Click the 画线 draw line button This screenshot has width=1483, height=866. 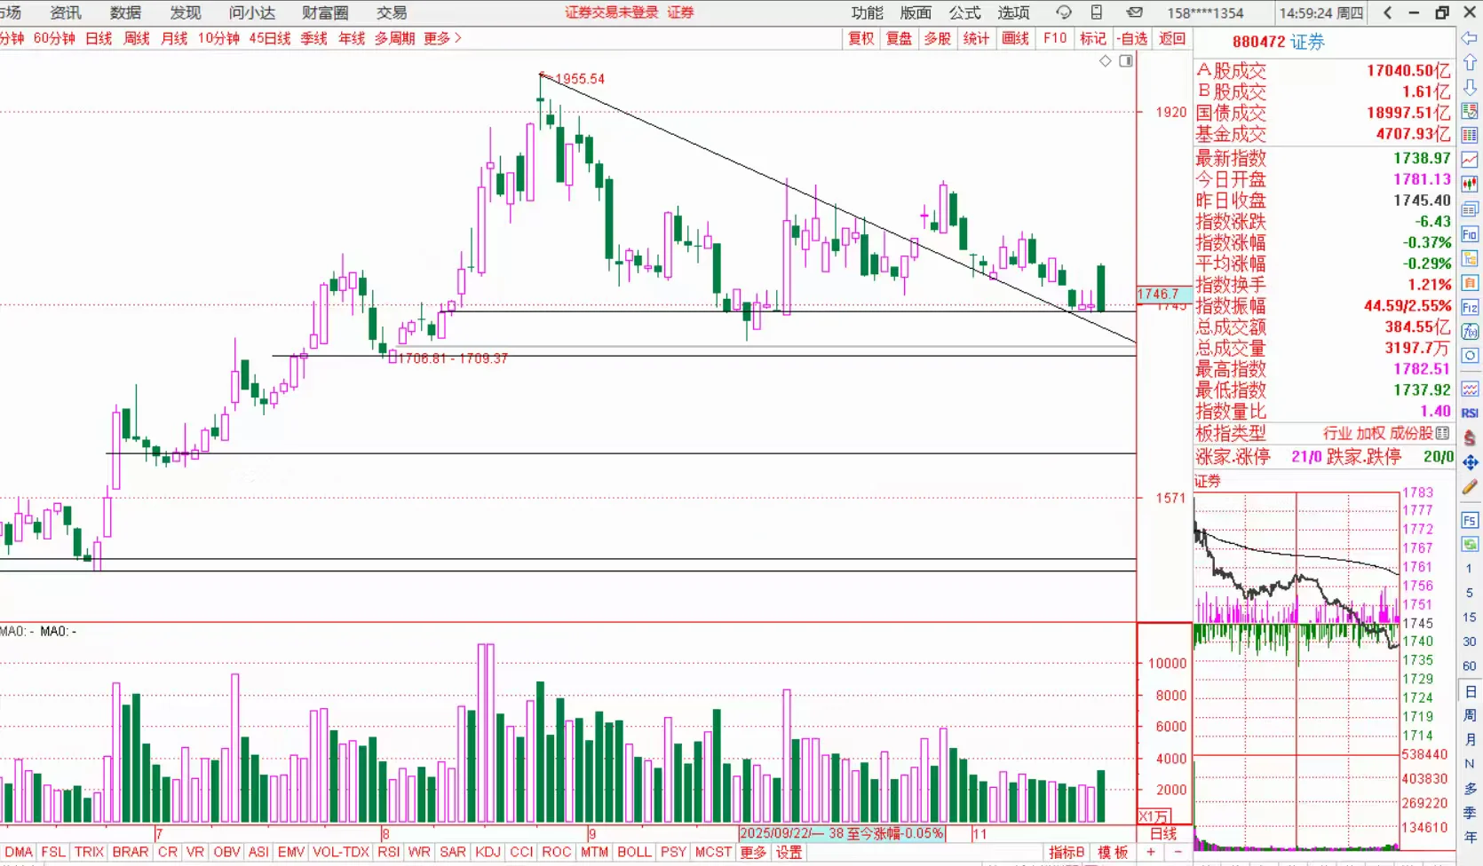click(x=1015, y=38)
